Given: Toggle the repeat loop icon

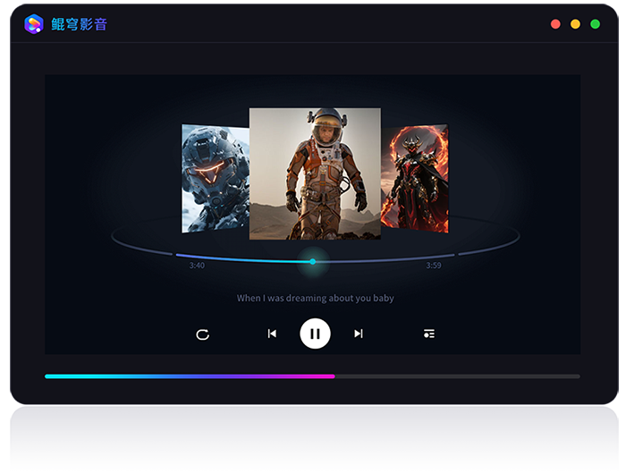Looking at the screenshot, I should tap(203, 334).
